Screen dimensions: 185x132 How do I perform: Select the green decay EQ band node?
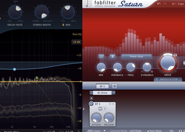coord(37,78)
